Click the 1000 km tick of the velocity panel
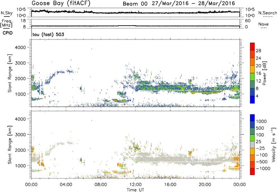The image size is (277, 192). tap(20, 166)
